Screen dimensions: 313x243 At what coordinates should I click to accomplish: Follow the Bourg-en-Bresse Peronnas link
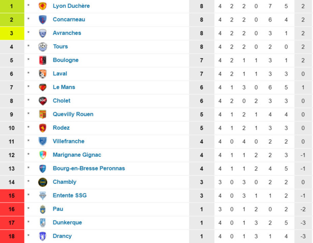89,168
